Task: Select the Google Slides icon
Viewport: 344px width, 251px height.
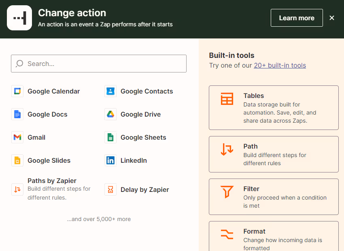Action: click(x=17, y=160)
